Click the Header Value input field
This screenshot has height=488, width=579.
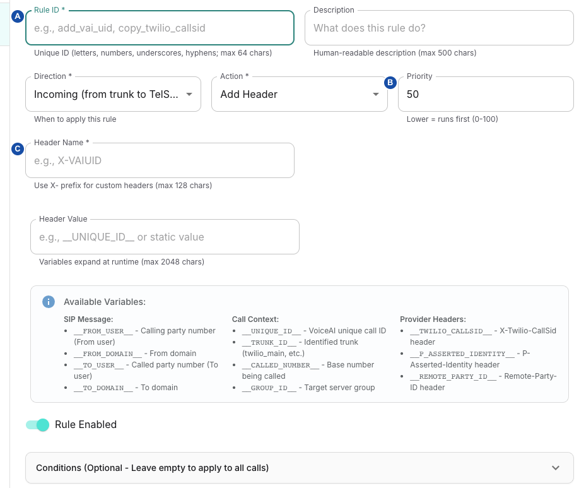tap(165, 237)
